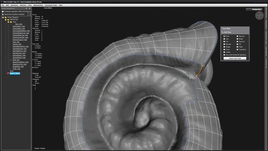268x151 pixels.
Task: Select Auto weld threshold adjusting option
Action: (x=224, y=55)
